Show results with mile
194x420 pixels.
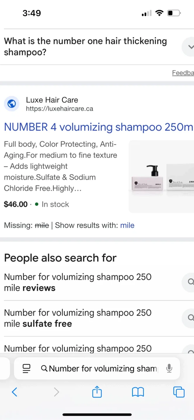click(x=127, y=225)
